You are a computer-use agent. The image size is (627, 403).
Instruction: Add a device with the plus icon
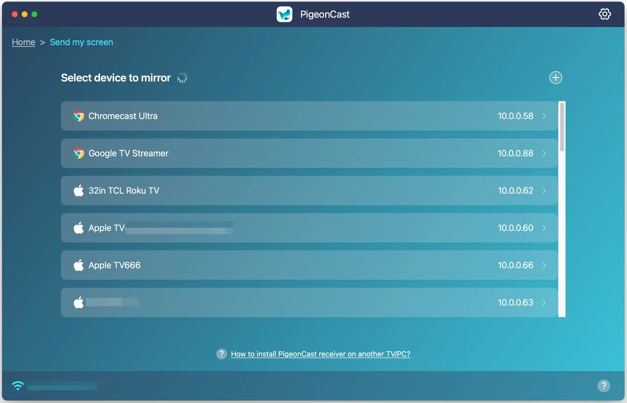(555, 77)
